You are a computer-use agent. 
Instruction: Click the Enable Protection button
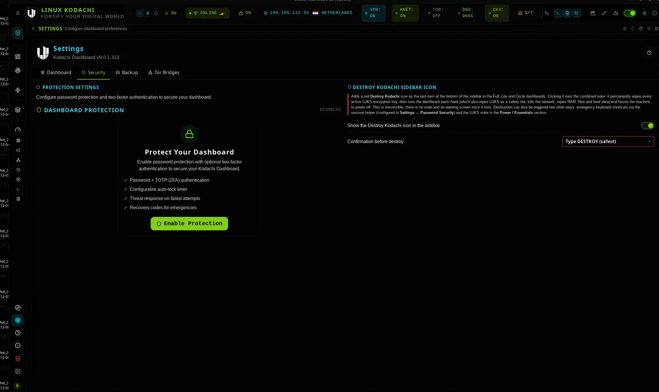[x=189, y=223]
